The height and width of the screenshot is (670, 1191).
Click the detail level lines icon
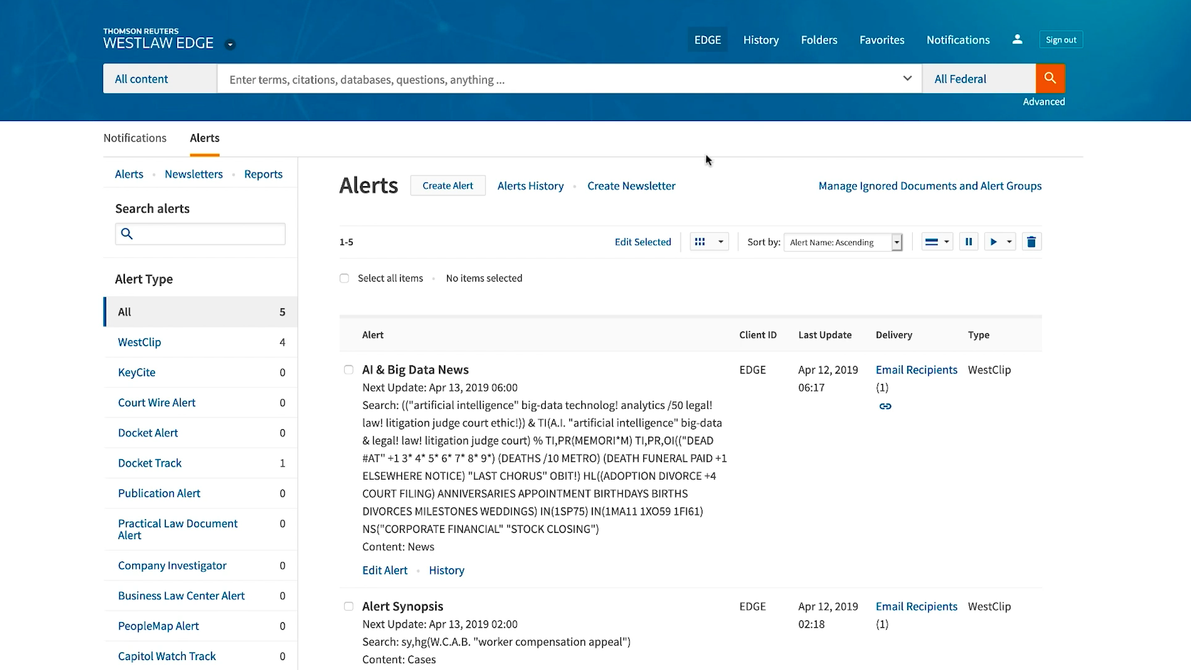(x=931, y=242)
